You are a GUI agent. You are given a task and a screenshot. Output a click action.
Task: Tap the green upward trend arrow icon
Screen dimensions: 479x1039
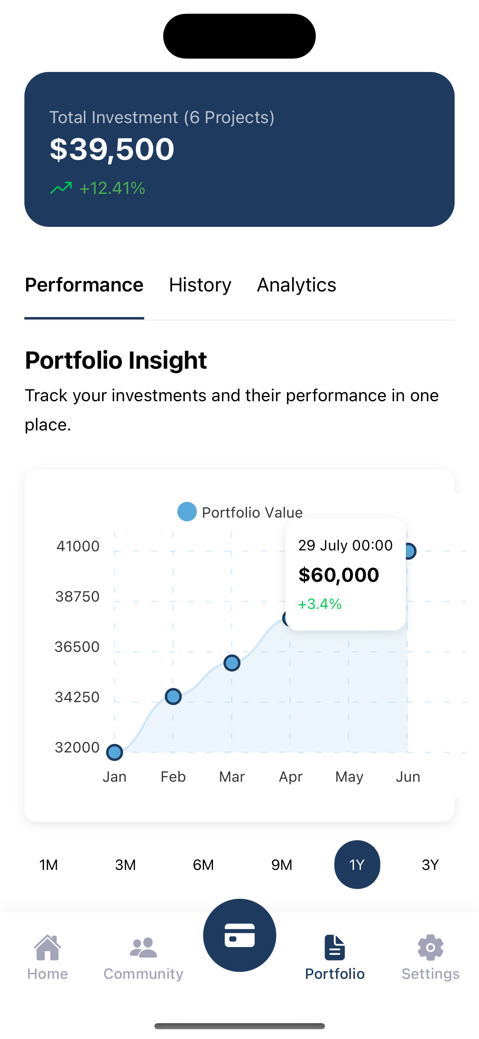61,188
